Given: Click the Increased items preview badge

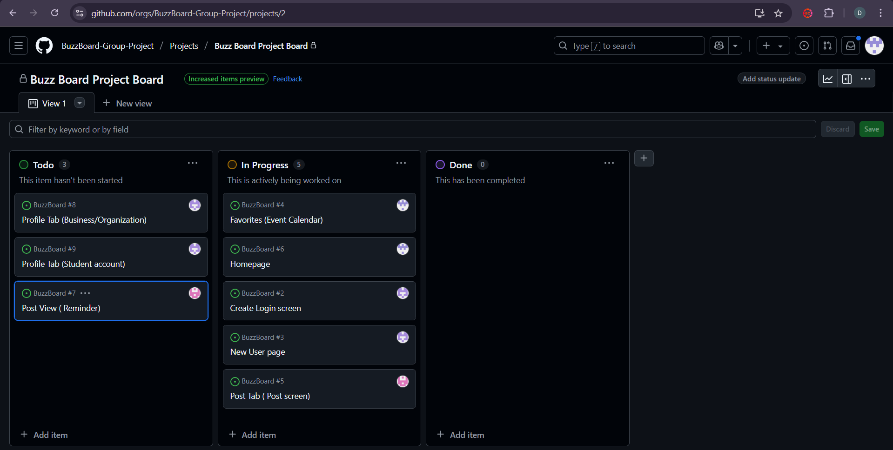Looking at the screenshot, I should [x=226, y=79].
